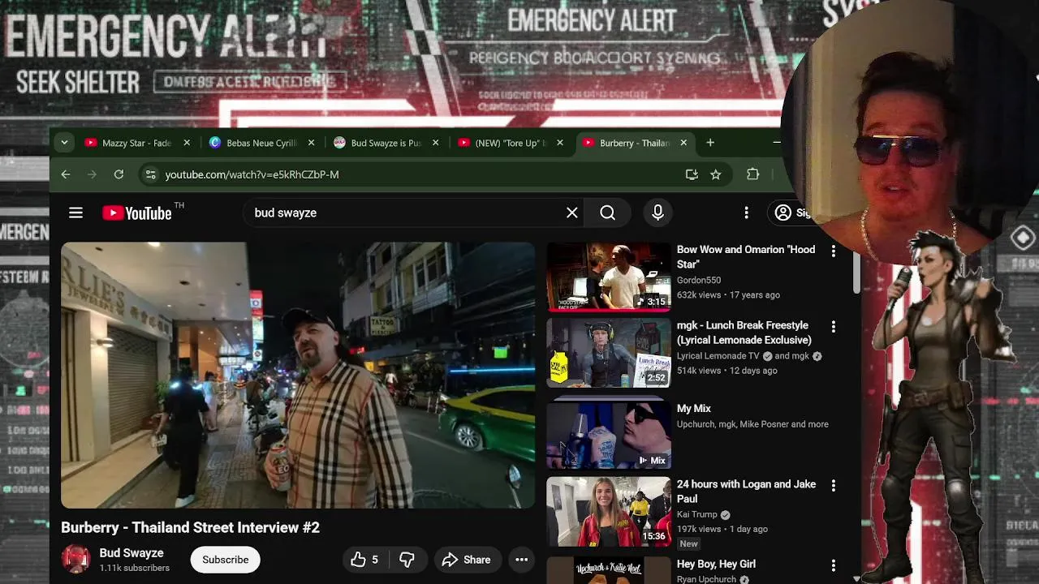Click the Sign in button
The width and height of the screenshot is (1039, 584).
point(792,213)
